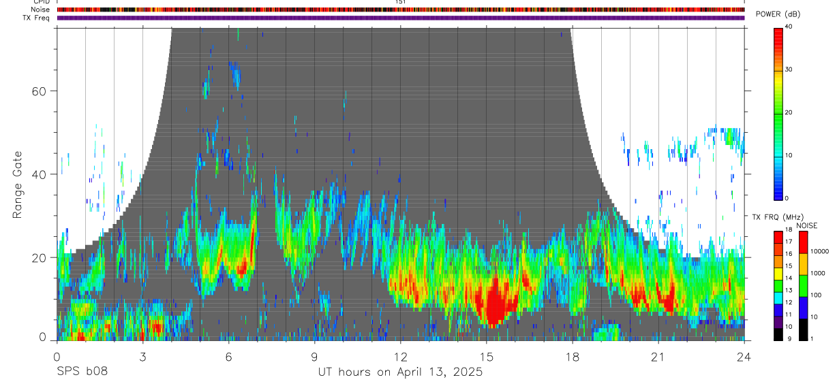This screenshot has width=837, height=386.
Task: Select the yellow 14-15 MHz frequency swatch
Action: pyautogui.click(x=778, y=273)
